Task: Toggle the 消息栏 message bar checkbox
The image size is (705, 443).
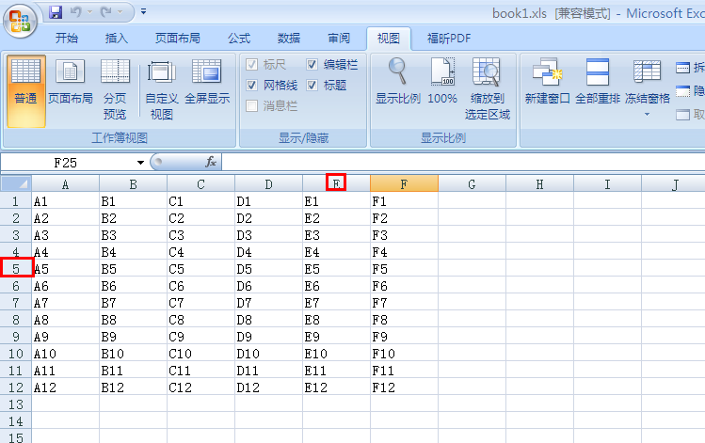Action: [x=252, y=106]
